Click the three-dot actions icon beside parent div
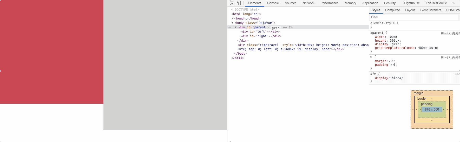The width and height of the screenshot is (460, 142). click(x=229, y=27)
